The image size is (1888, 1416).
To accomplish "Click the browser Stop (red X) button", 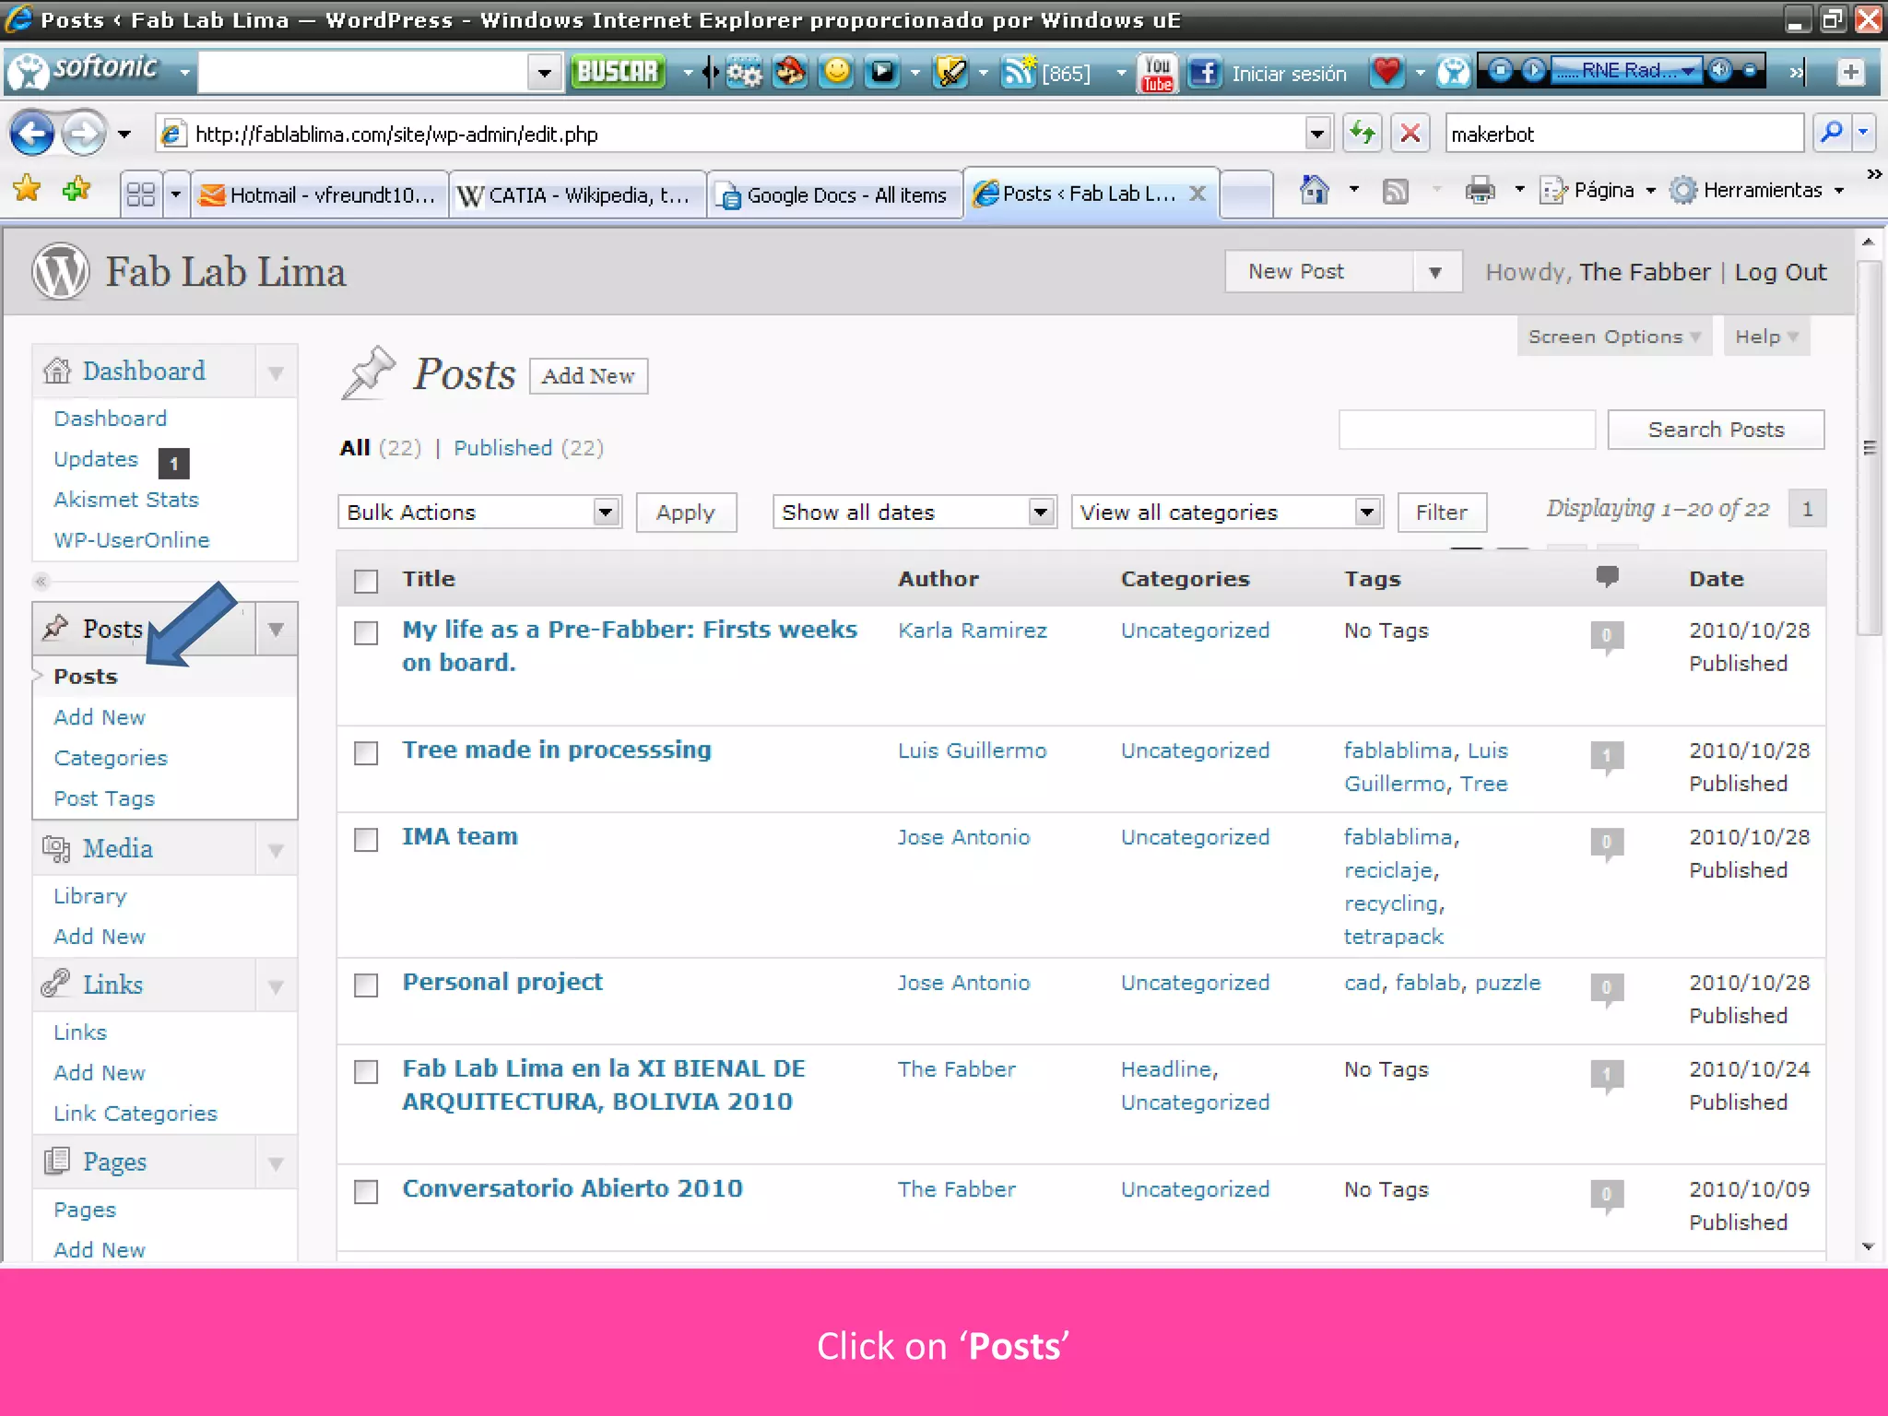I will tap(1410, 134).
